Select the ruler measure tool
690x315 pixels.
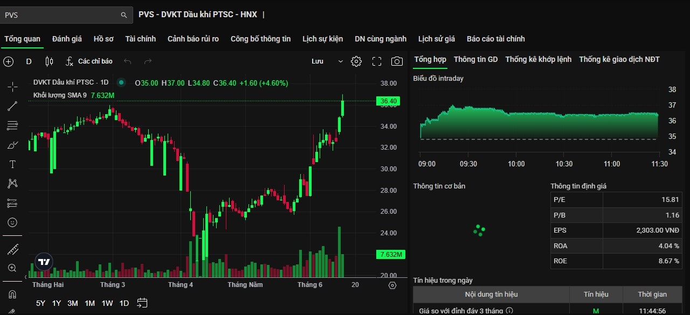12,249
